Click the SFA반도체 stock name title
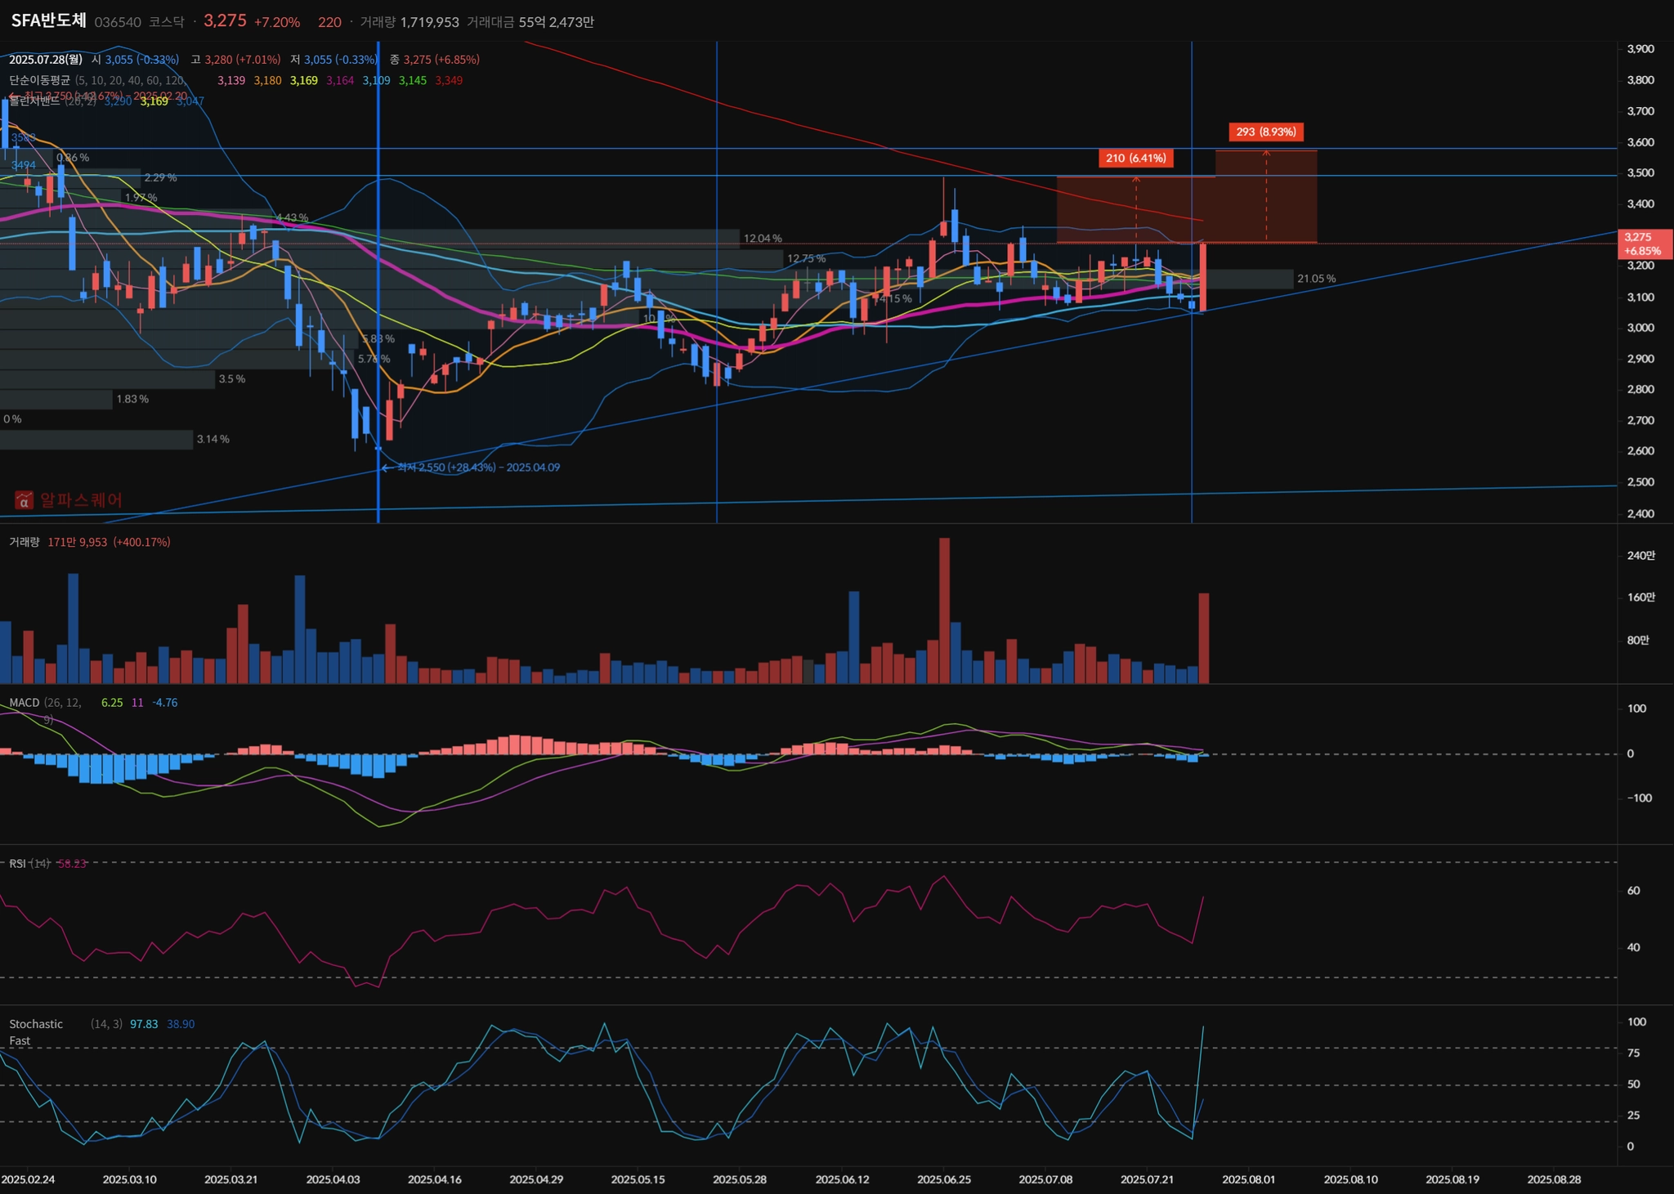1674x1194 pixels. [x=48, y=21]
